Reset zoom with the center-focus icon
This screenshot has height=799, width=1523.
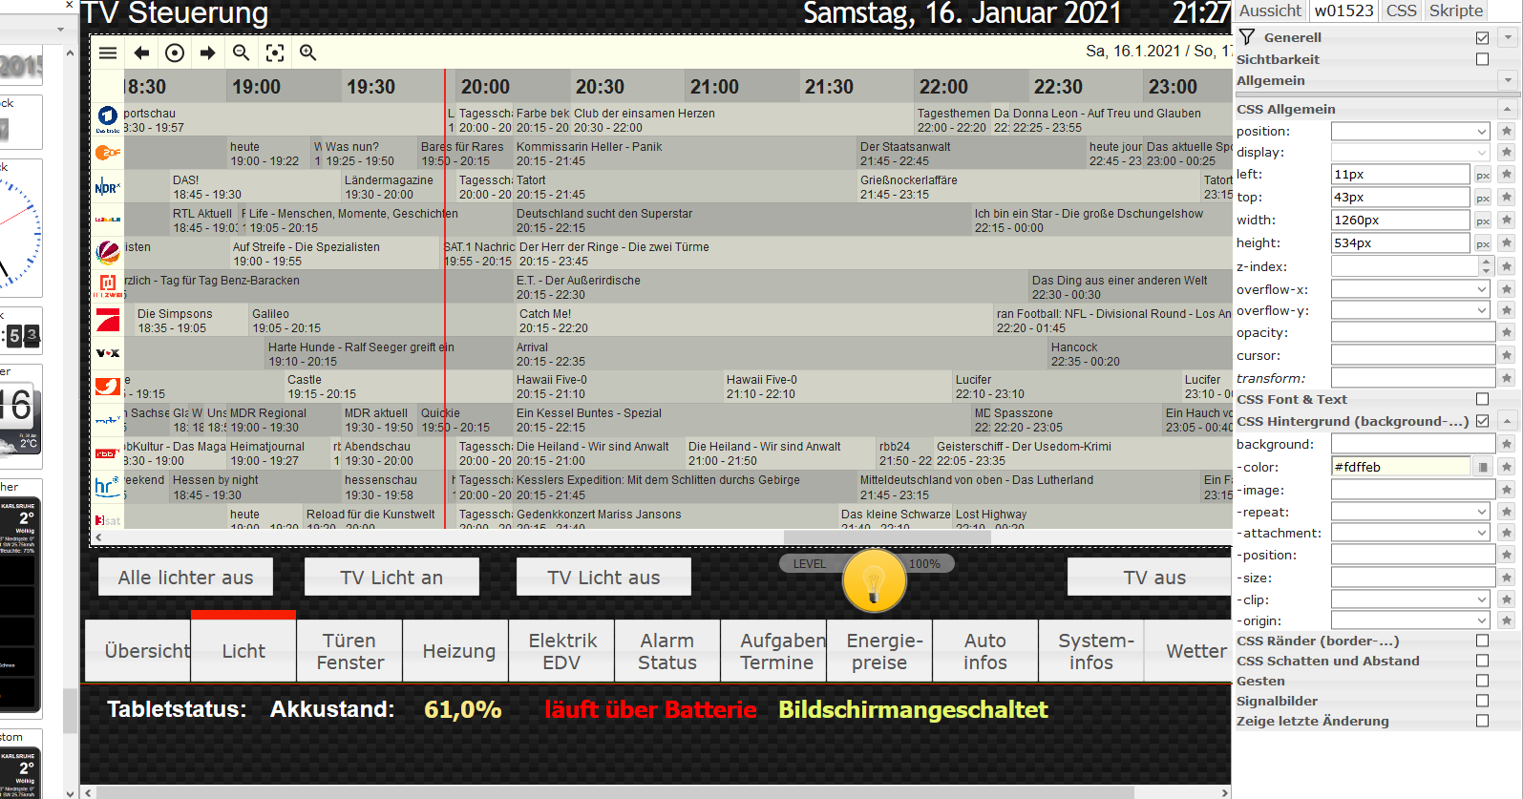coord(275,53)
